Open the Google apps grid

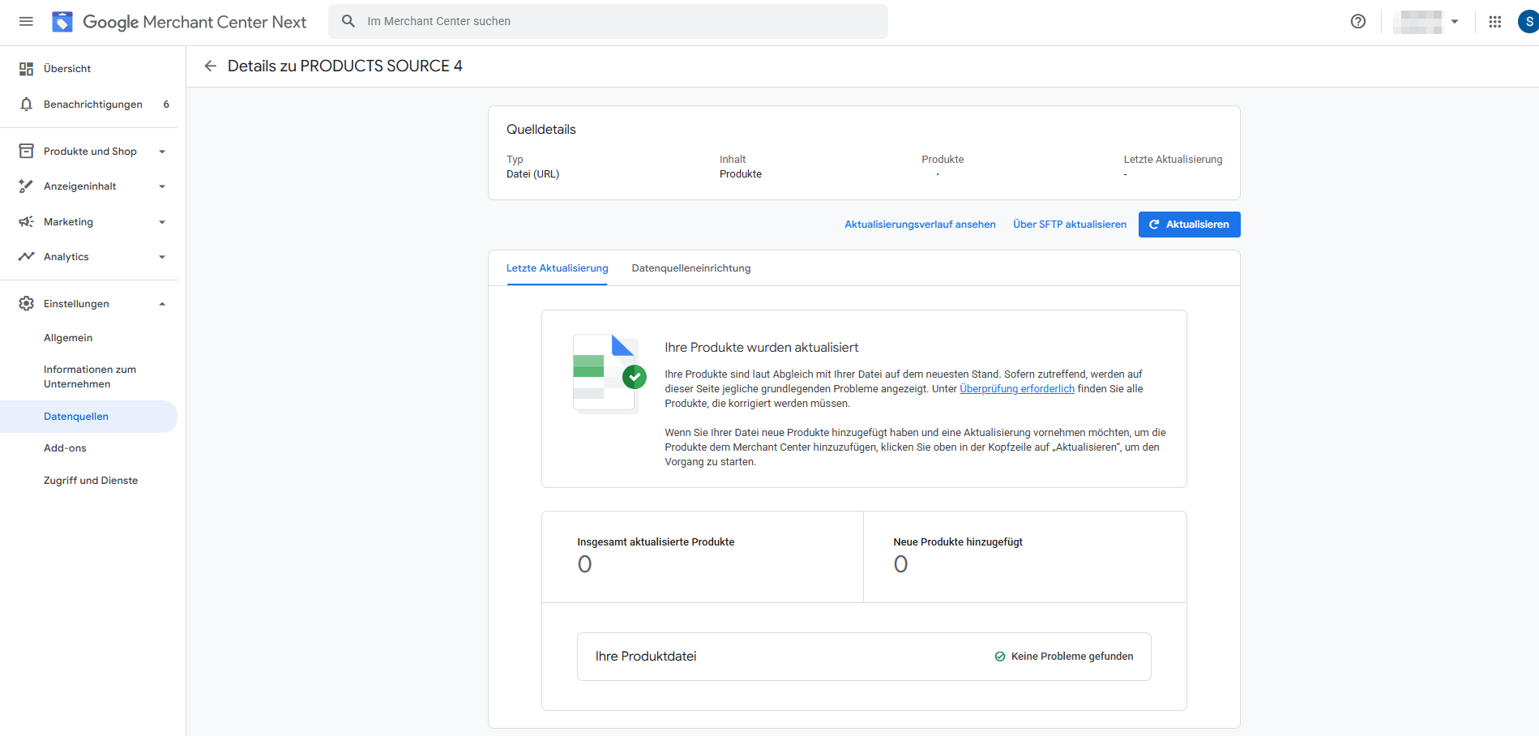[1495, 21]
